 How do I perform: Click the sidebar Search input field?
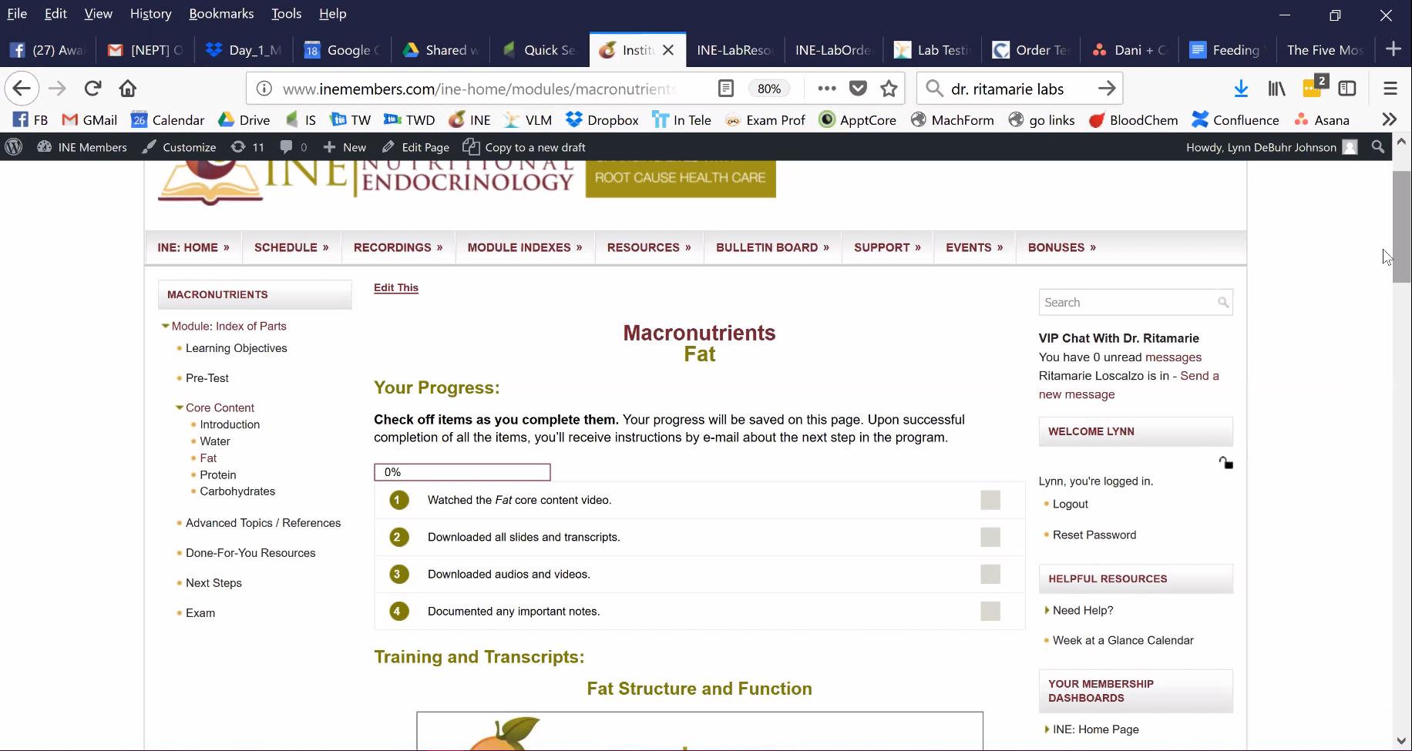[1128, 303]
